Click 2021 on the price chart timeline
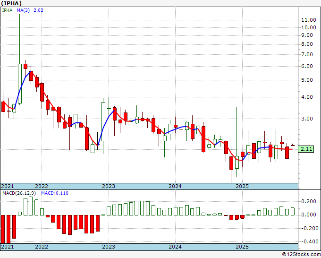The height and width of the screenshot is (258, 321). (8, 186)
